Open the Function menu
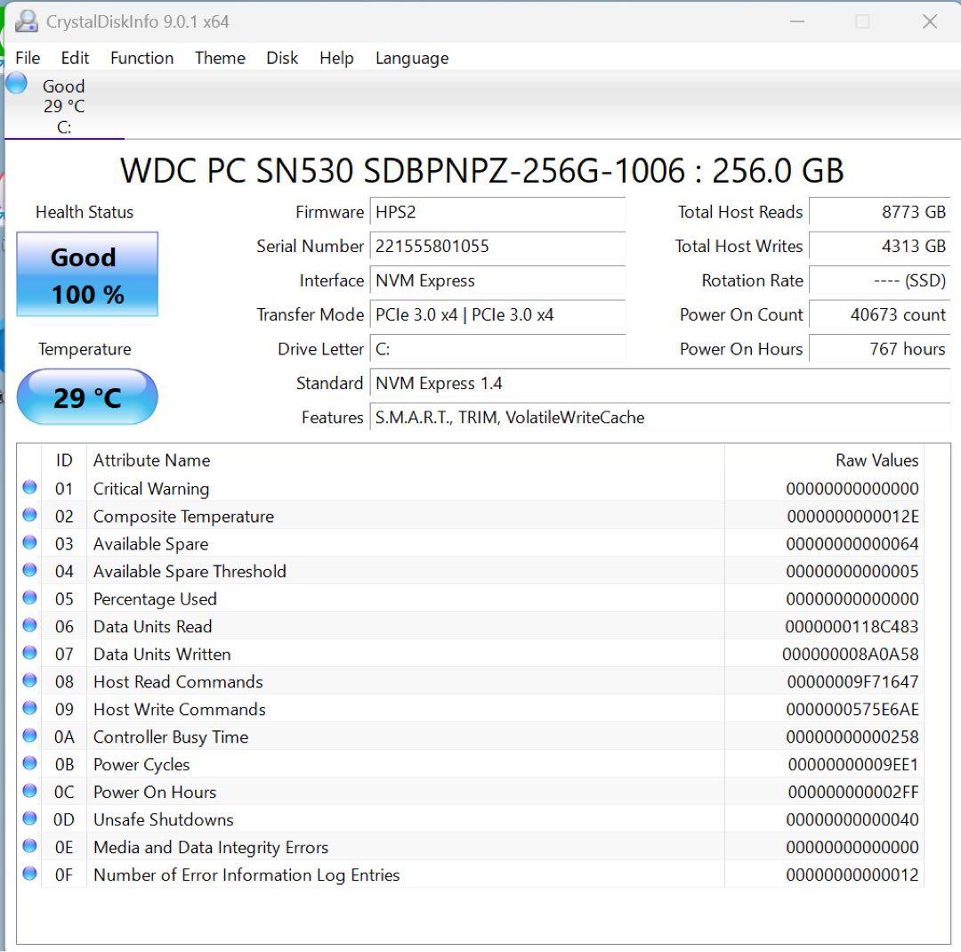Screen dimensions: 961x952 [x=141, y=58]
